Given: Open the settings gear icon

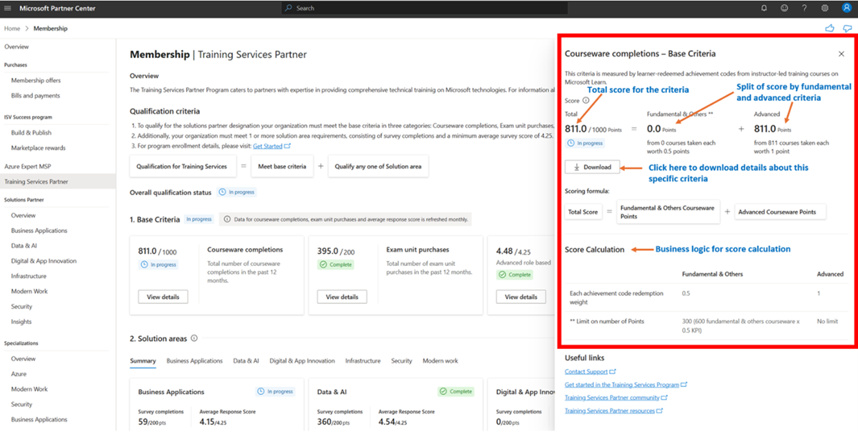Looking at the screenshot, I should (825, 9).
